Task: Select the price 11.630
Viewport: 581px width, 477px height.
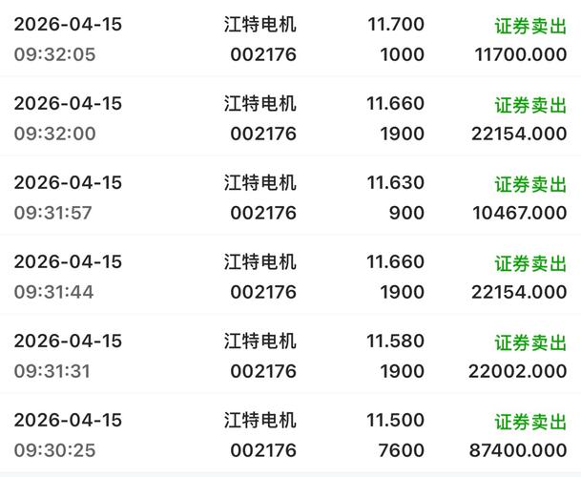Action: tap(395, 183)
